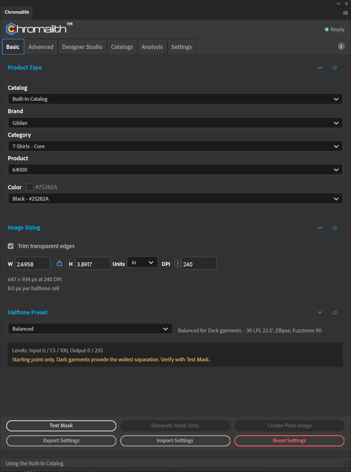Collapse panel with the double-arrow icon

tap(339, 4)
